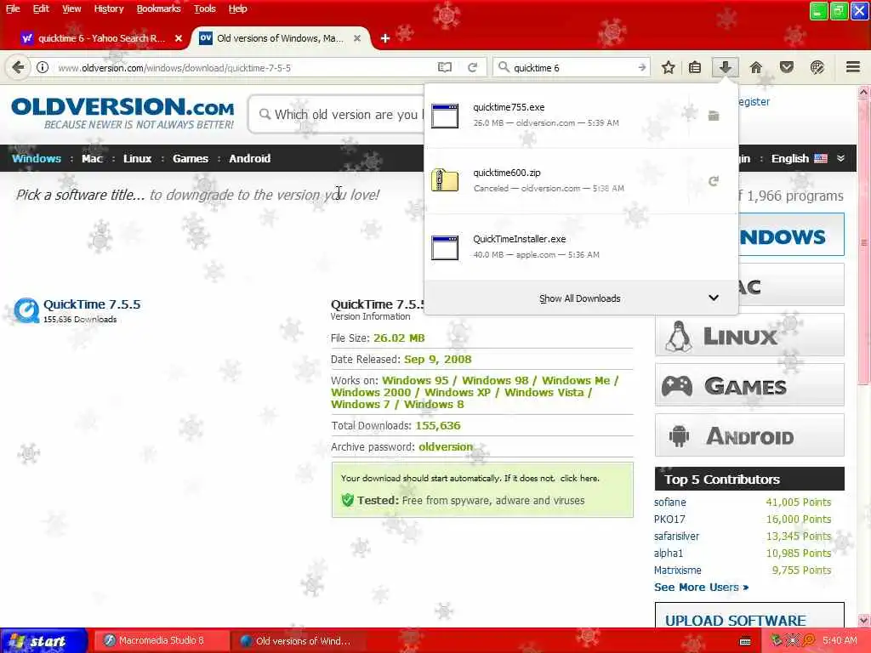
Task: Open contributor sofiane's profile
Action: tap(670, 502)
